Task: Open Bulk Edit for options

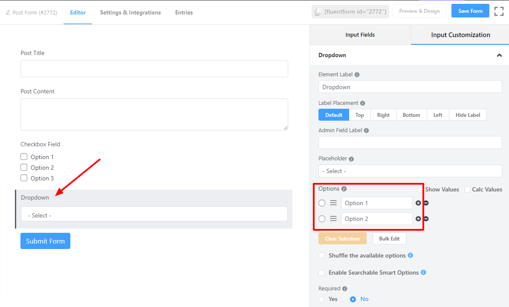Action: (389, 238)
